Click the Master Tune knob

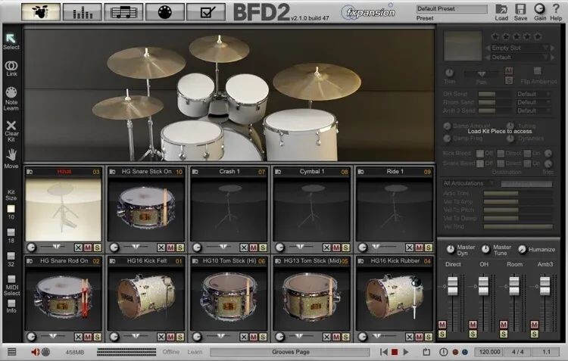485,249
